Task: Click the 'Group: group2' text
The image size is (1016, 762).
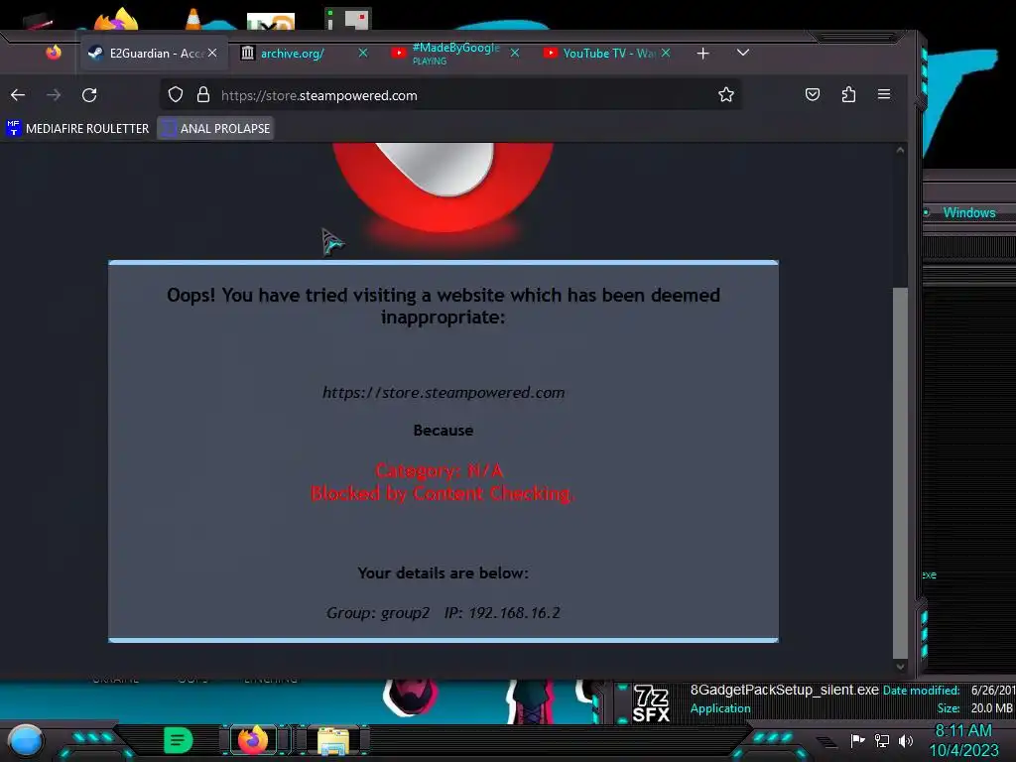Action: tap(378, 613)
